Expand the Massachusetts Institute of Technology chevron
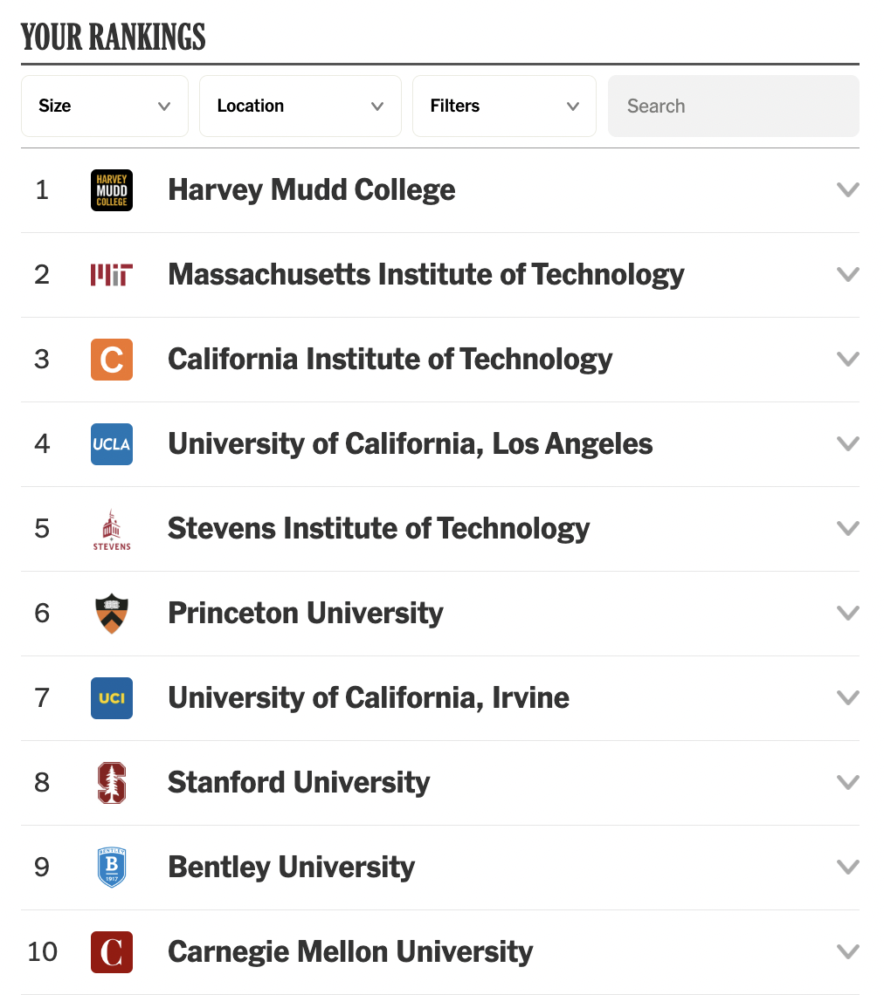The image size is (884, 995). pos(847,275)
